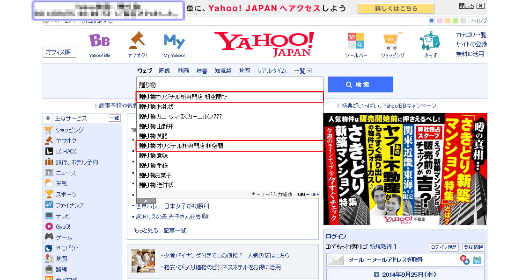Image resolution: width=529 pixels, height=280 pixels.
Task: Click the 一覧 button in 主なサービス header
Action: point(114,118)
